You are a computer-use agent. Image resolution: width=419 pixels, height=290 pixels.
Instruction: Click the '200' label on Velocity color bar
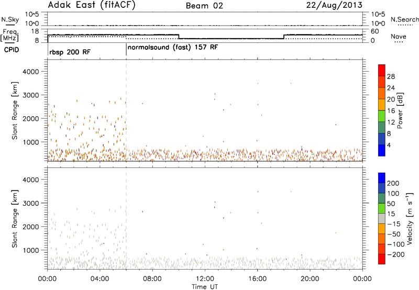coord(393,183)
